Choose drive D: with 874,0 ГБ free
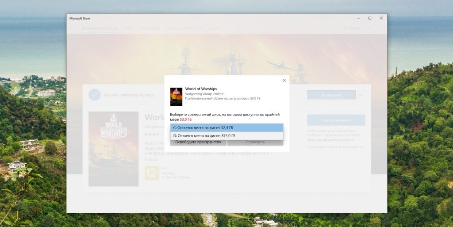Image resolution: width=453 pixels, height=227 pixels. pos(226,136)
